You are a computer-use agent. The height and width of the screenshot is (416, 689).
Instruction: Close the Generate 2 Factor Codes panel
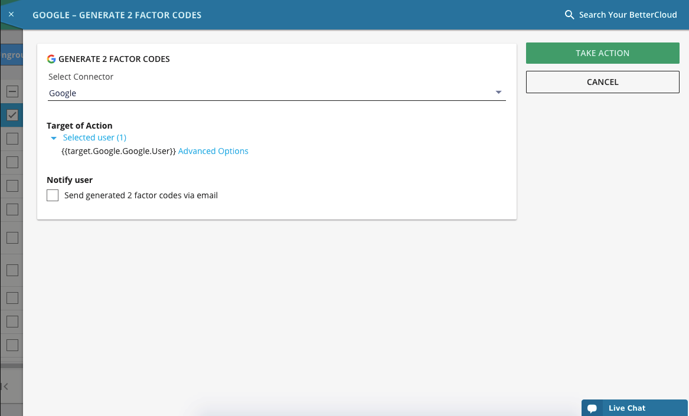click(11, 15)
